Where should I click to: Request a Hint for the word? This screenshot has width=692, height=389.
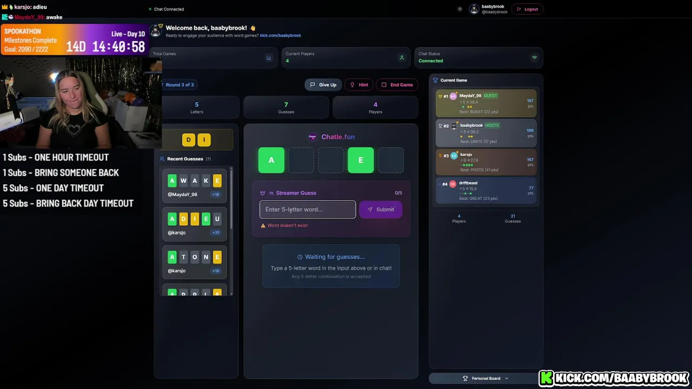(x=359, y=85)
